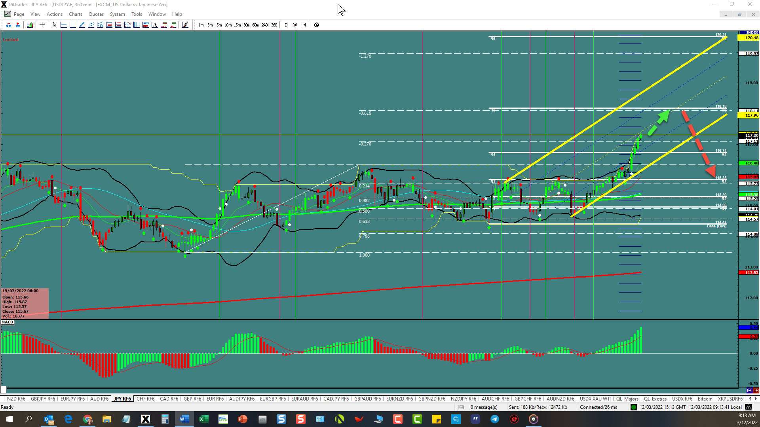This screenshot has width=760, height=427.
Task: Open the Tools menu
Action: click(x=137, y=14)
